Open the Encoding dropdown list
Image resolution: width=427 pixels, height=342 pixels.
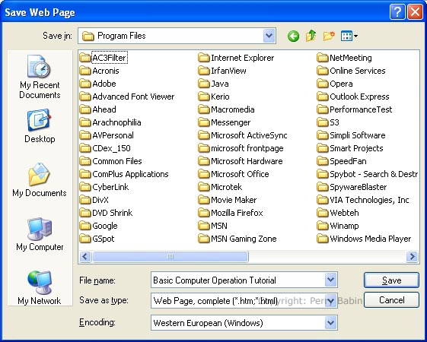click(x=330, y=323)
